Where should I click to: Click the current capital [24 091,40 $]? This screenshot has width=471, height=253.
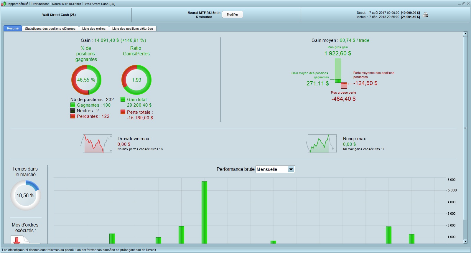410,17
